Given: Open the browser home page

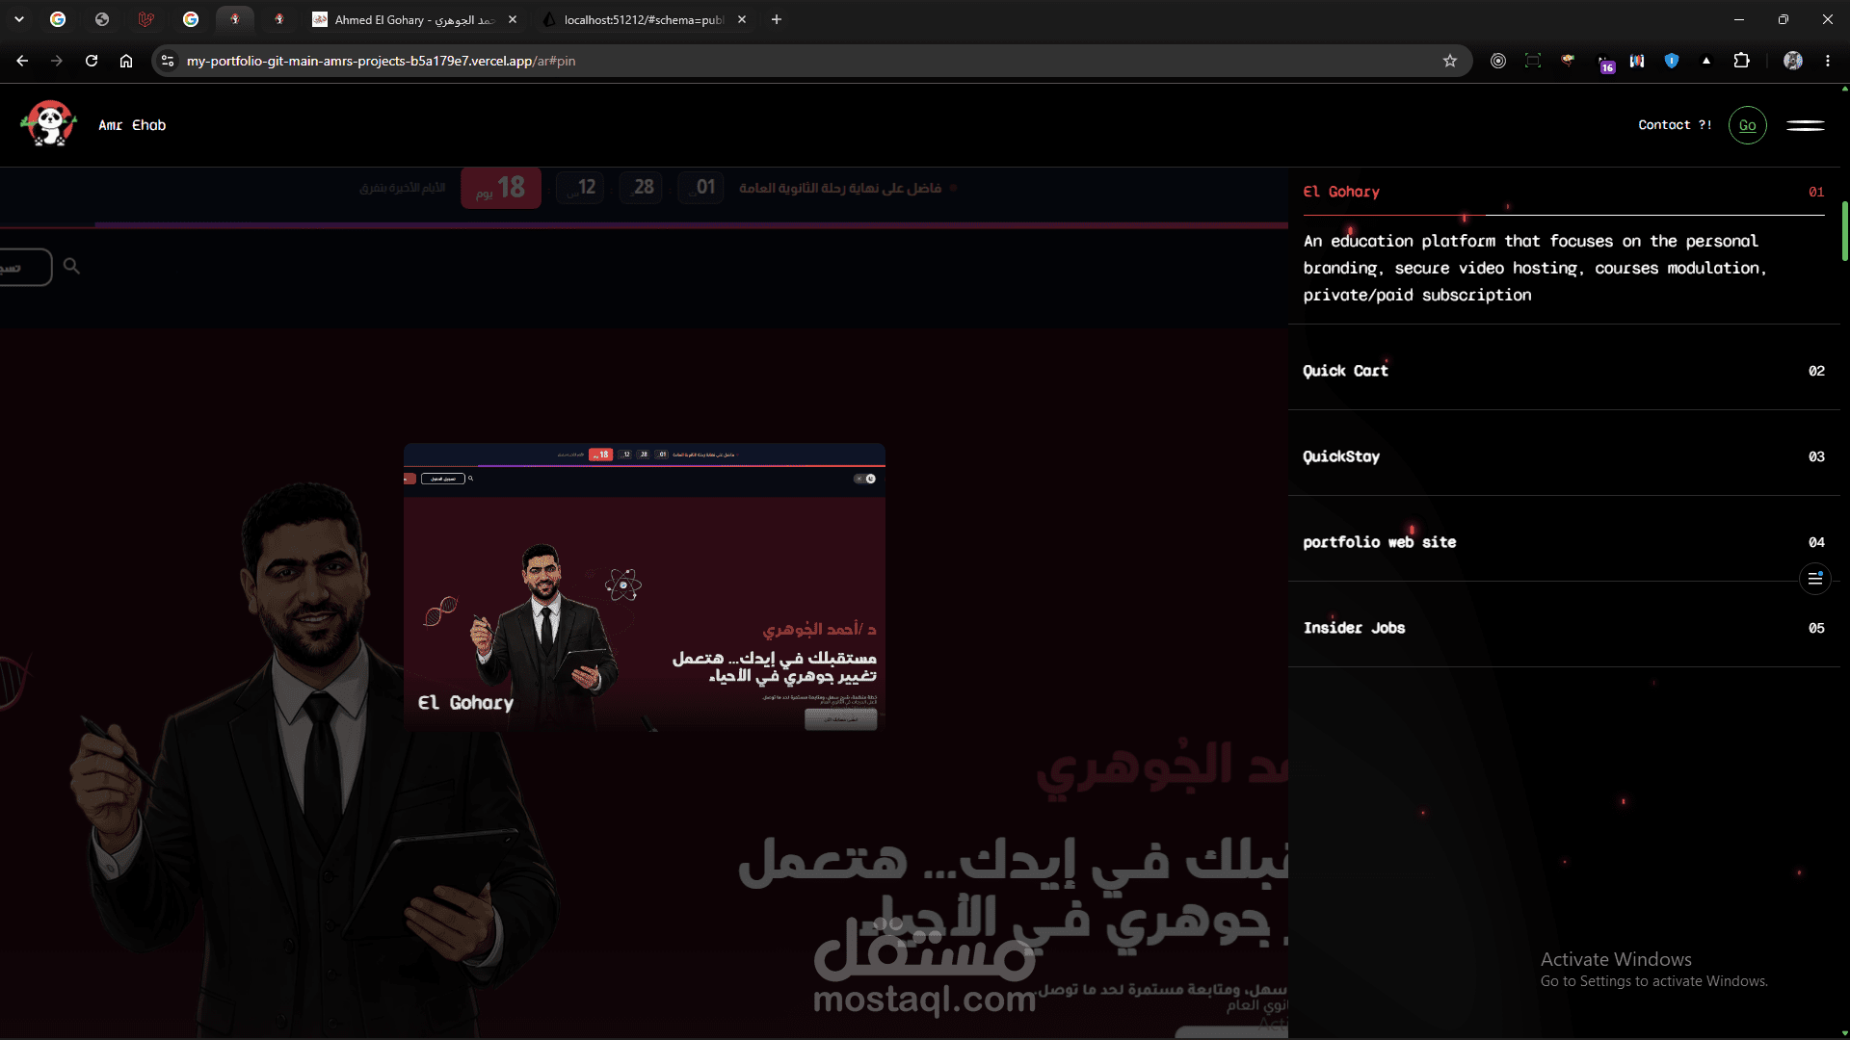Looking at the screenshot, I should [x=126, y=61].
